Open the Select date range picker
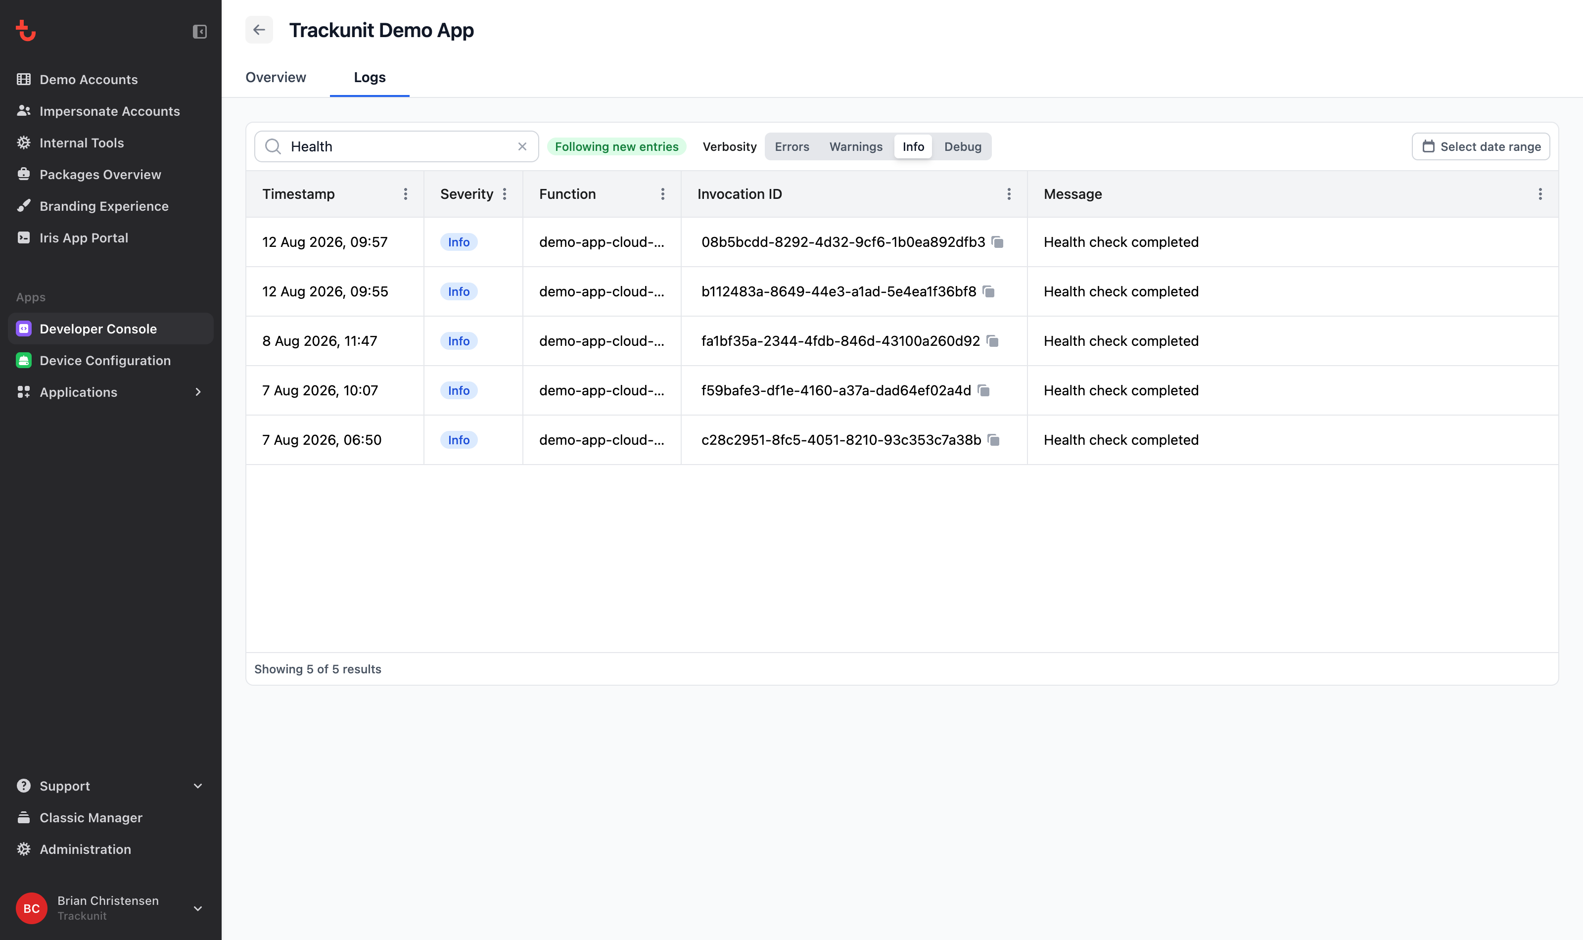1583x940 pixels. (1481, 146)
